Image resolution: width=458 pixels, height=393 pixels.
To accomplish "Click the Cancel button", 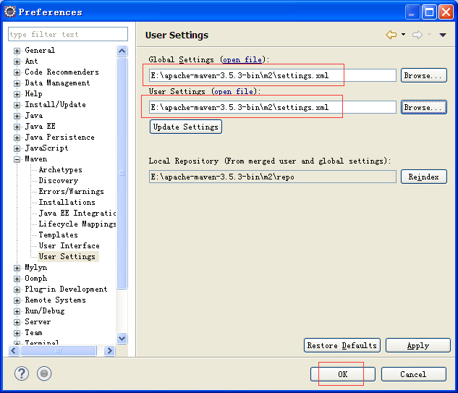I will coord(414,374).
